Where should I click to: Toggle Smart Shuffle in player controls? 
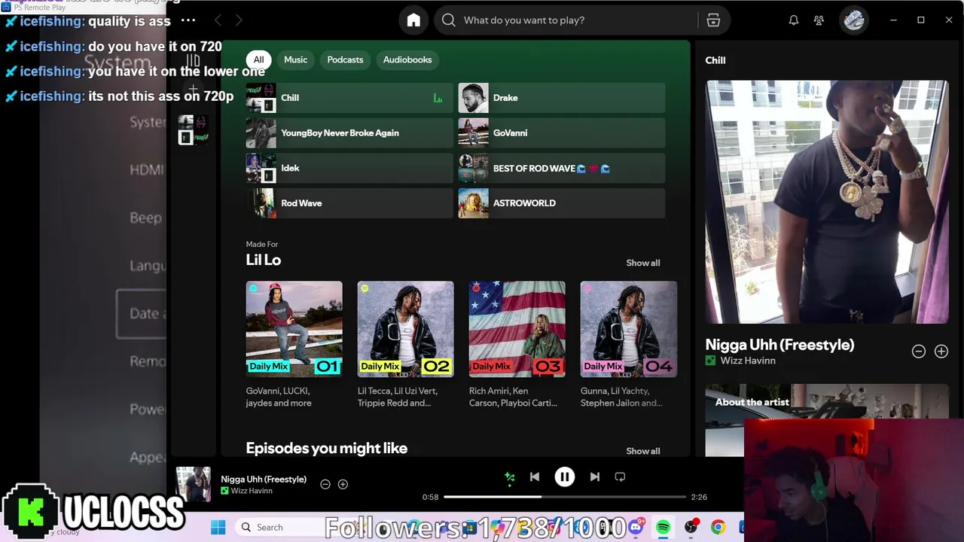click(510, 477)
